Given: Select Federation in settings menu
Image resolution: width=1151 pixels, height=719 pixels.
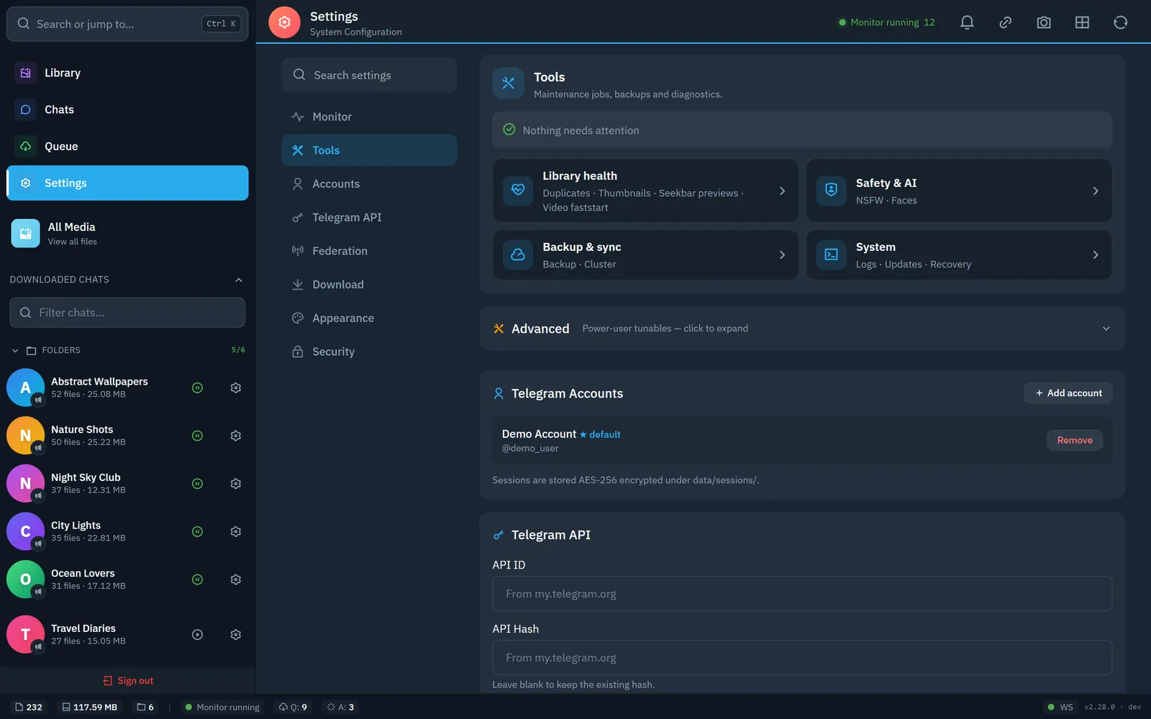Looking at the screenshot, I should click(x=369, y=251).
